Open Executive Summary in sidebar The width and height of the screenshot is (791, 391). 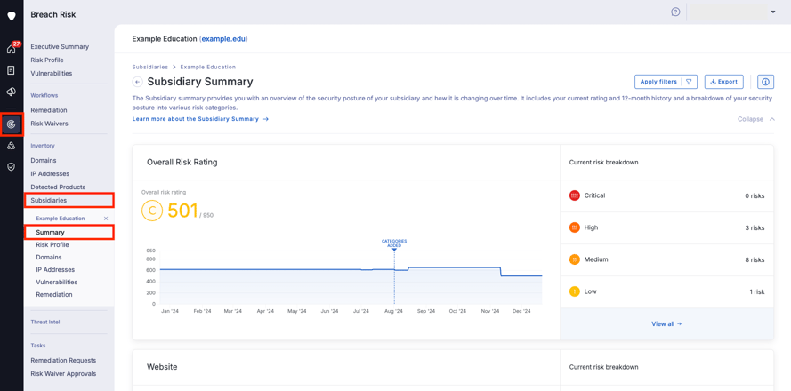pyautogui.click(x=60, y=47)
